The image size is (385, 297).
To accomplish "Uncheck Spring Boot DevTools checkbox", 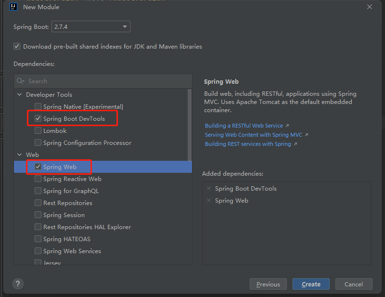I will (38, 118).
